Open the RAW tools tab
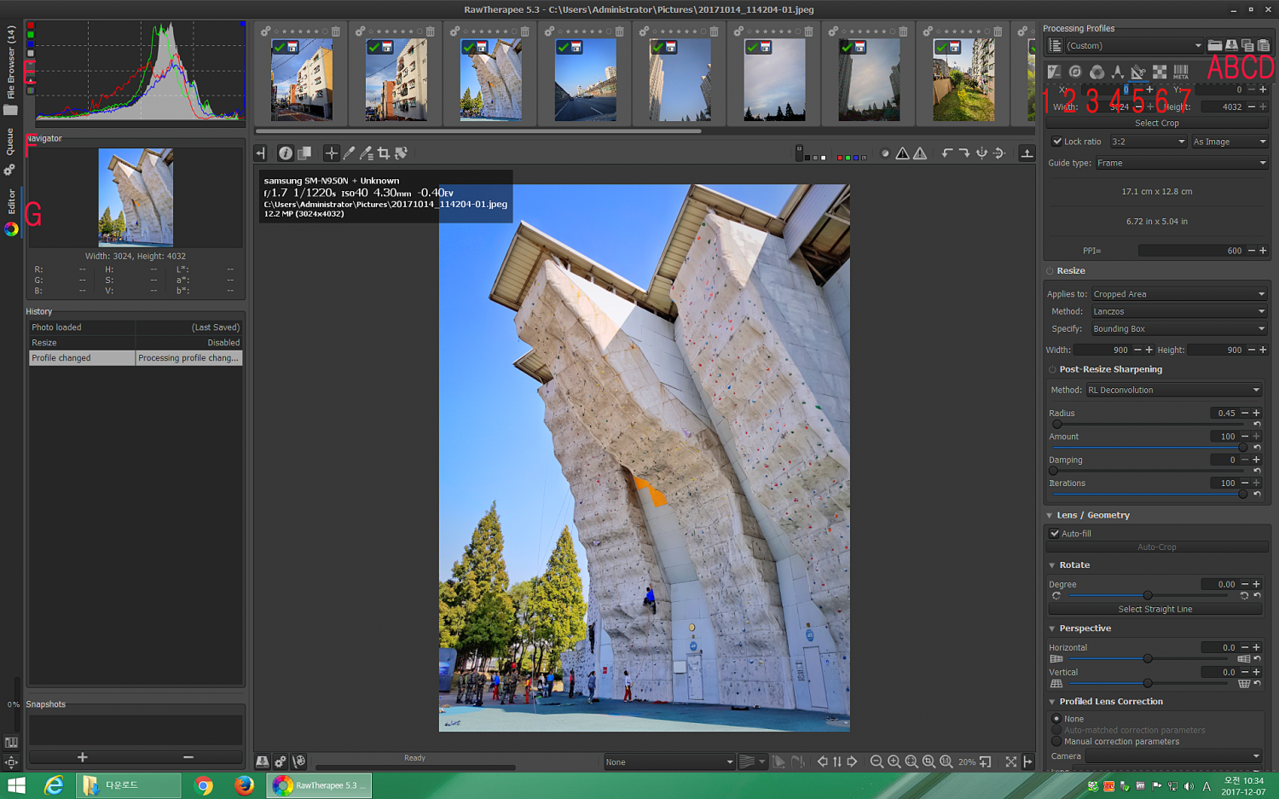This screenshot has height=799, width=1279. [1160, 72]
